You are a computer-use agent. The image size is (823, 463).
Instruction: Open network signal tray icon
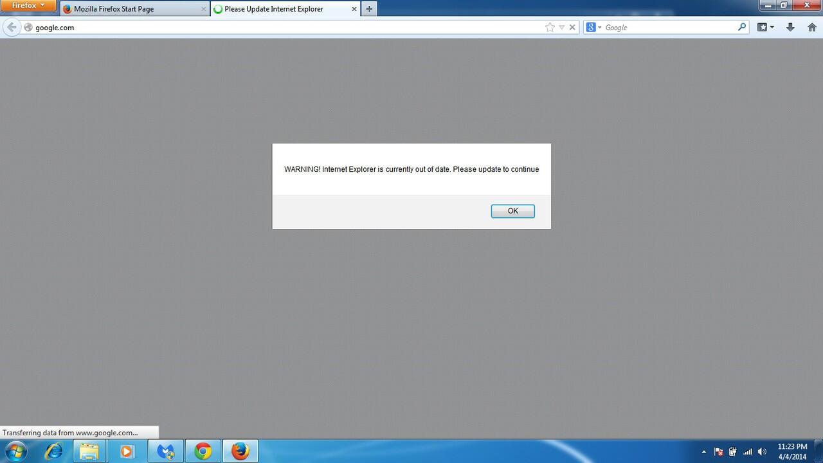[747, 451]
